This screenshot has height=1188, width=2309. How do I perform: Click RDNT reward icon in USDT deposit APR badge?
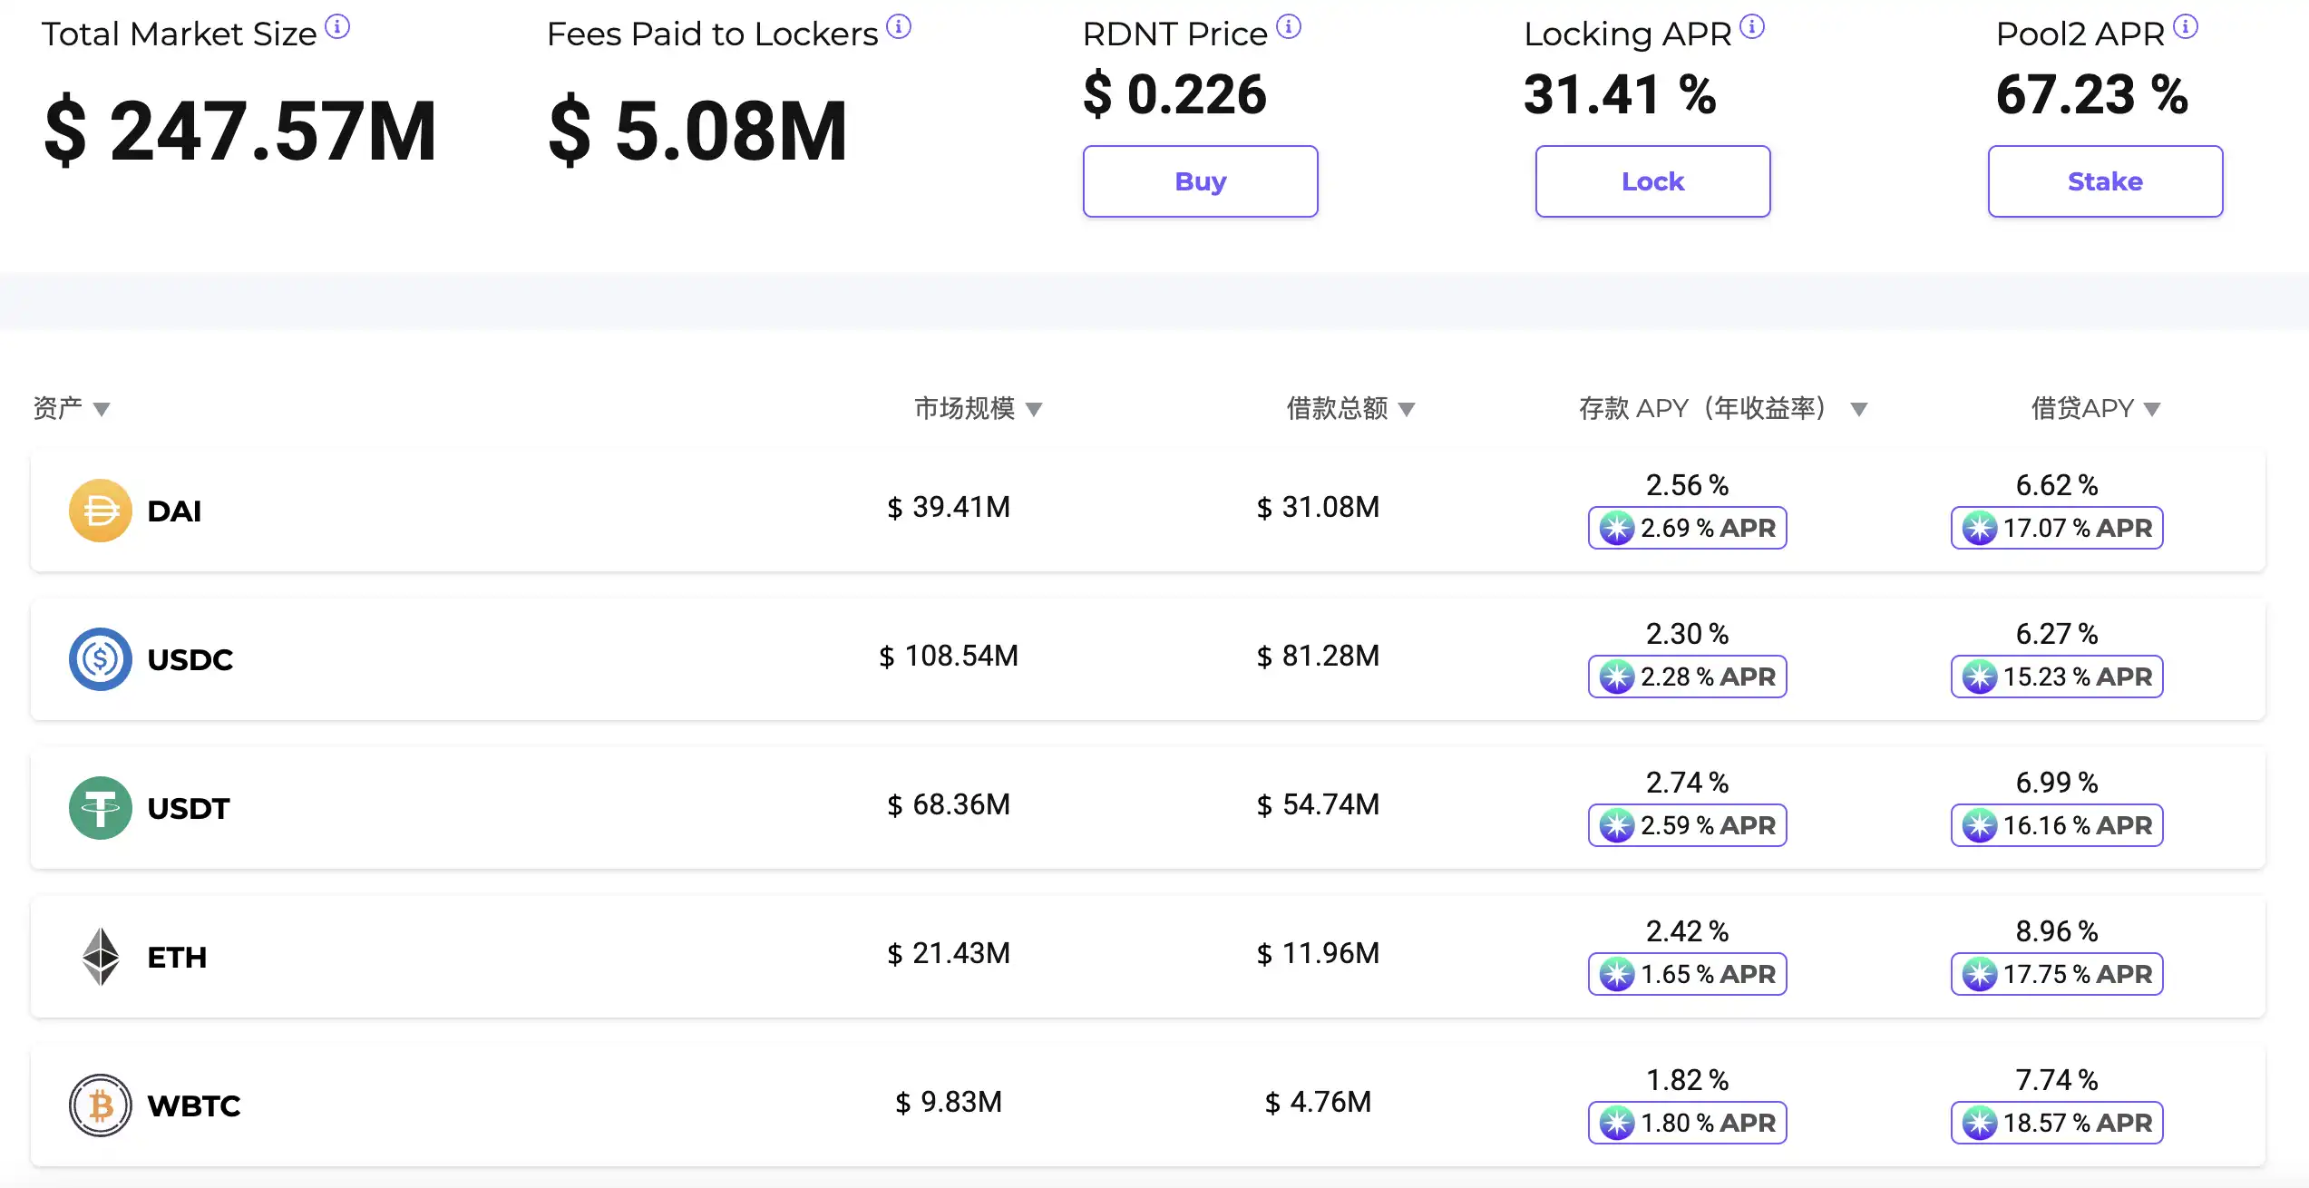[x=1617, y=825]
